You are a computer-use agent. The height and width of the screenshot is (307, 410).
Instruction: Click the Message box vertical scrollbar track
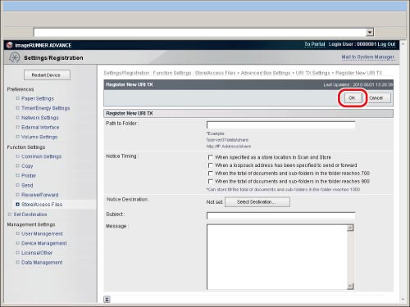(350, 257)
